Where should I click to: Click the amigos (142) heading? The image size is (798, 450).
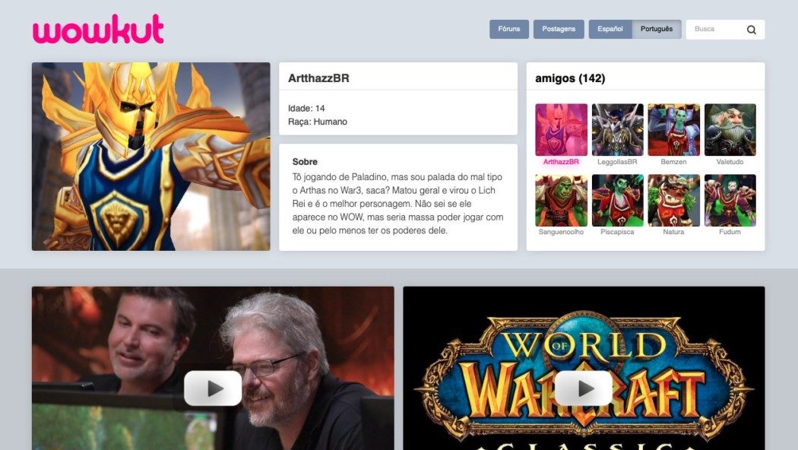(x=570, y=78)
